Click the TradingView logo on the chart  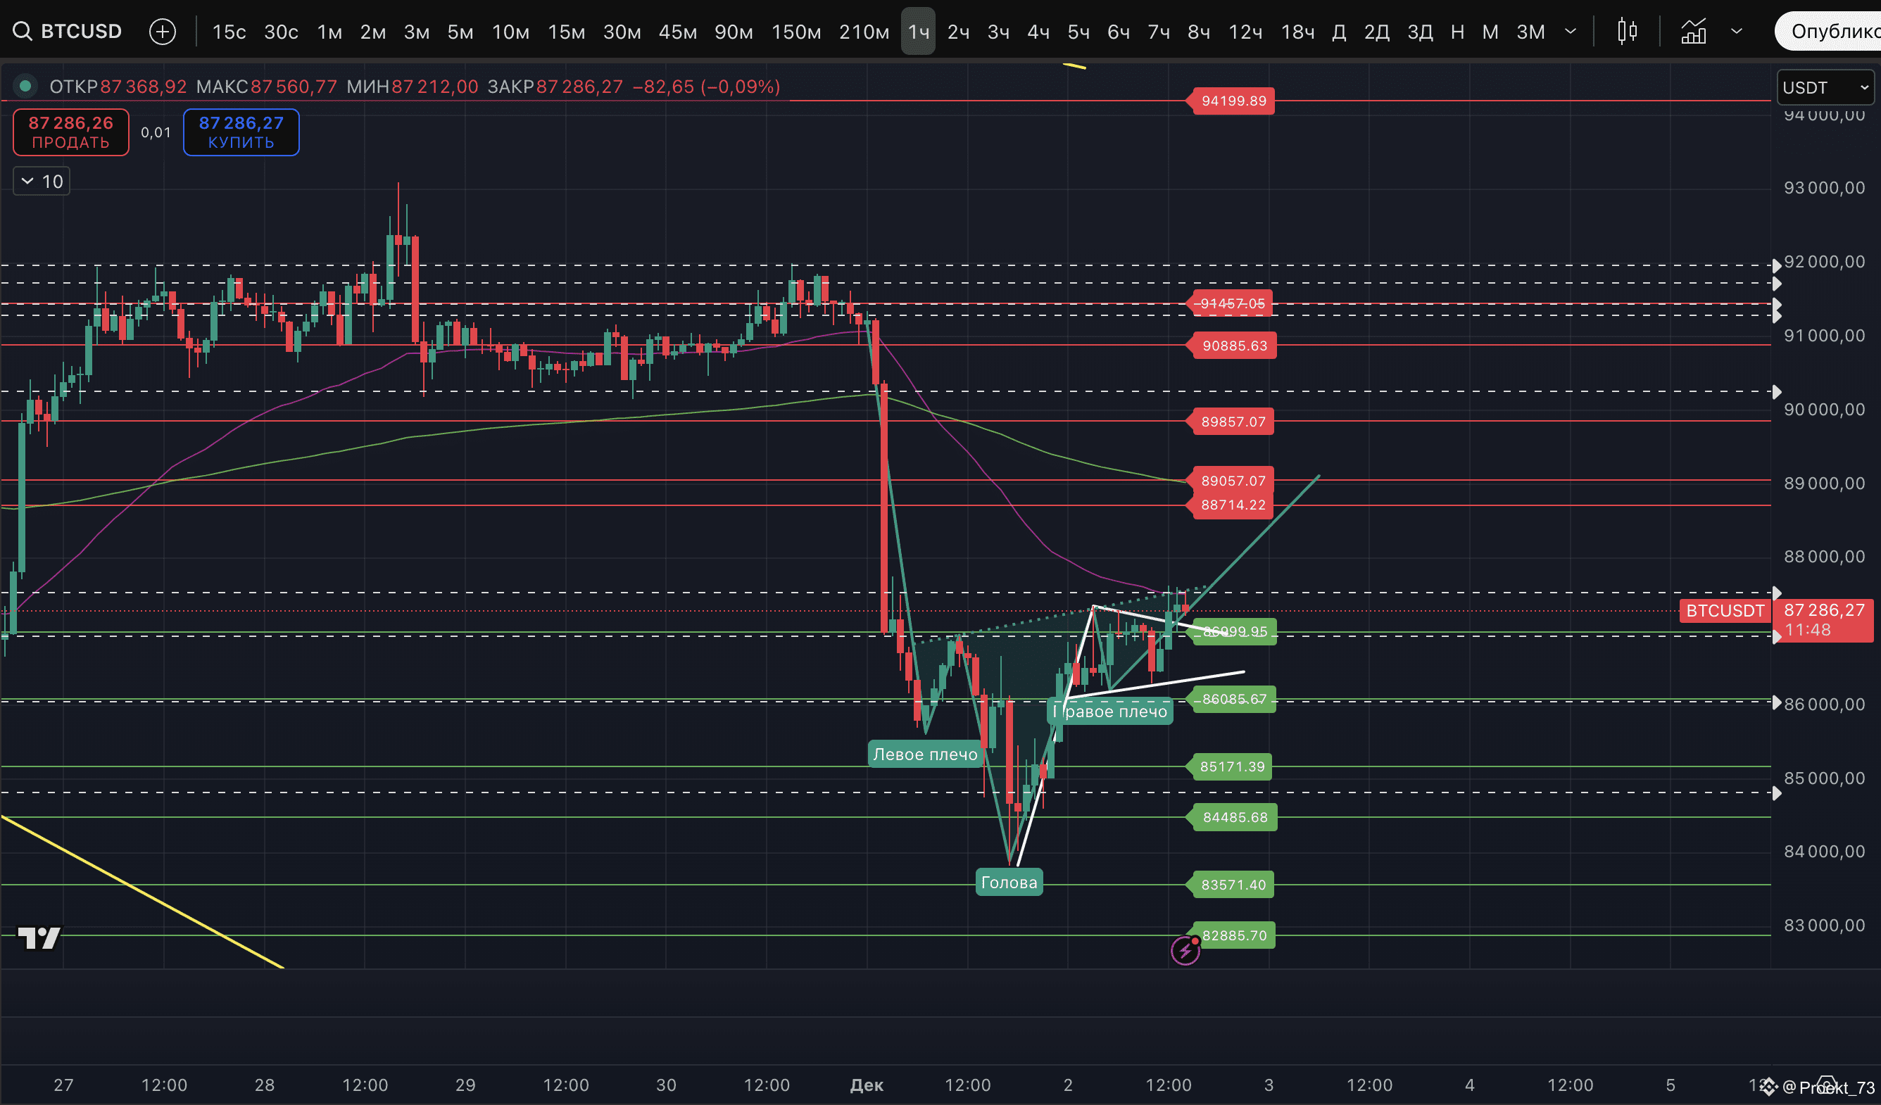(39, 937)
